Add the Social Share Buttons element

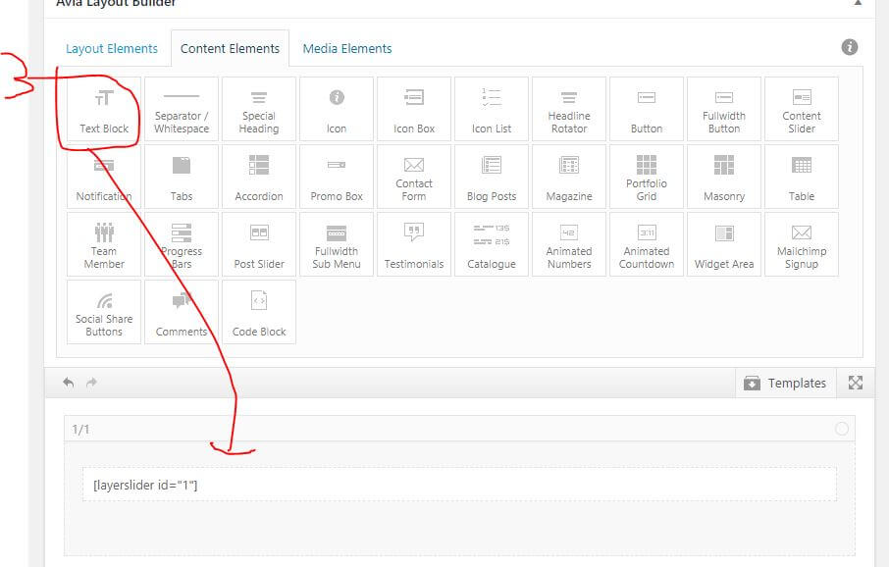pos(104,313)
